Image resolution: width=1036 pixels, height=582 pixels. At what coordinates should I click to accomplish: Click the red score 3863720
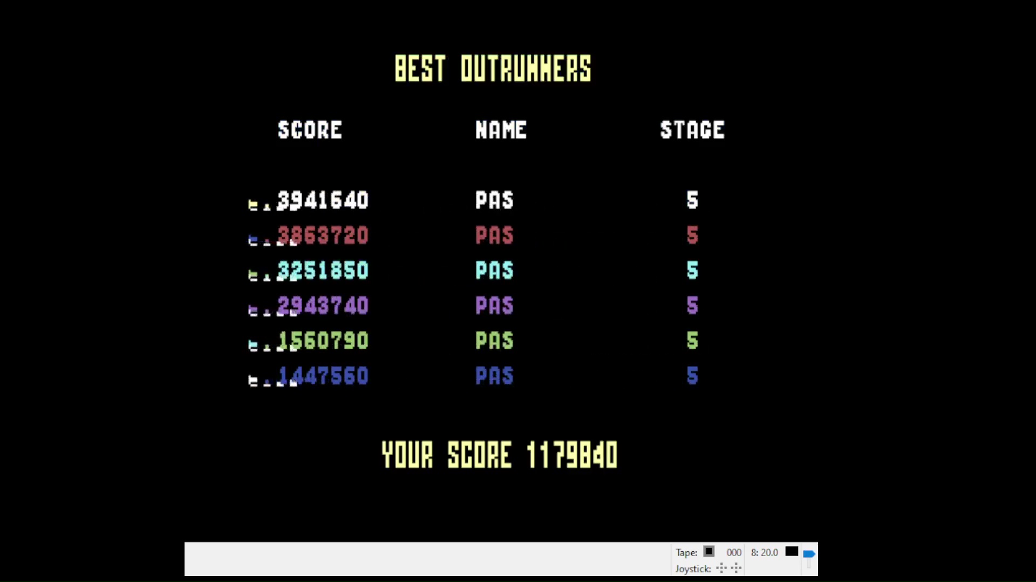pos(323,235)
